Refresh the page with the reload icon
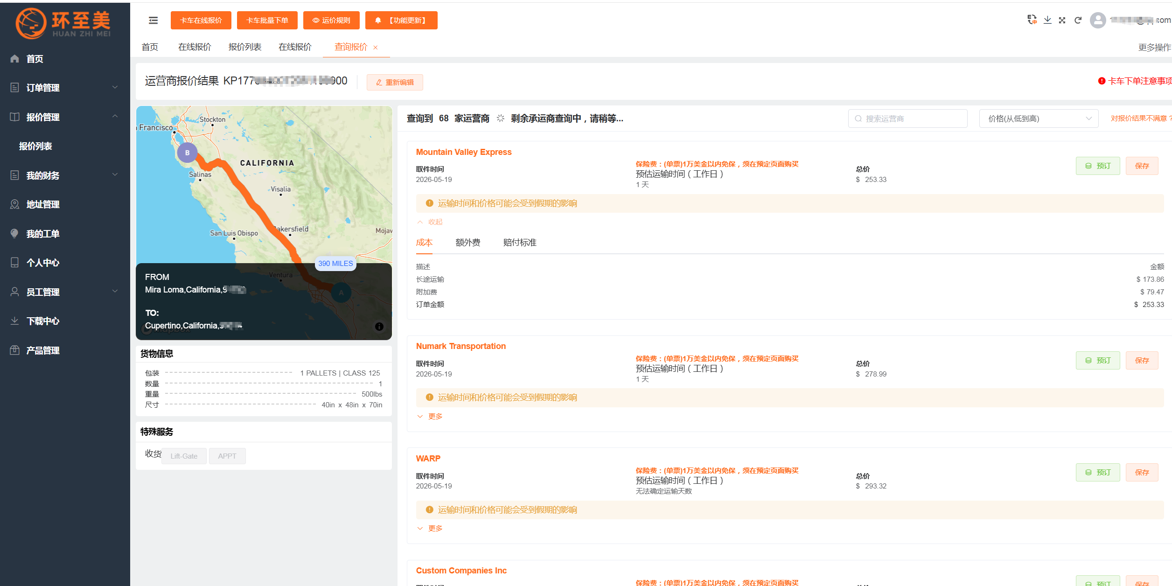 1078,20
